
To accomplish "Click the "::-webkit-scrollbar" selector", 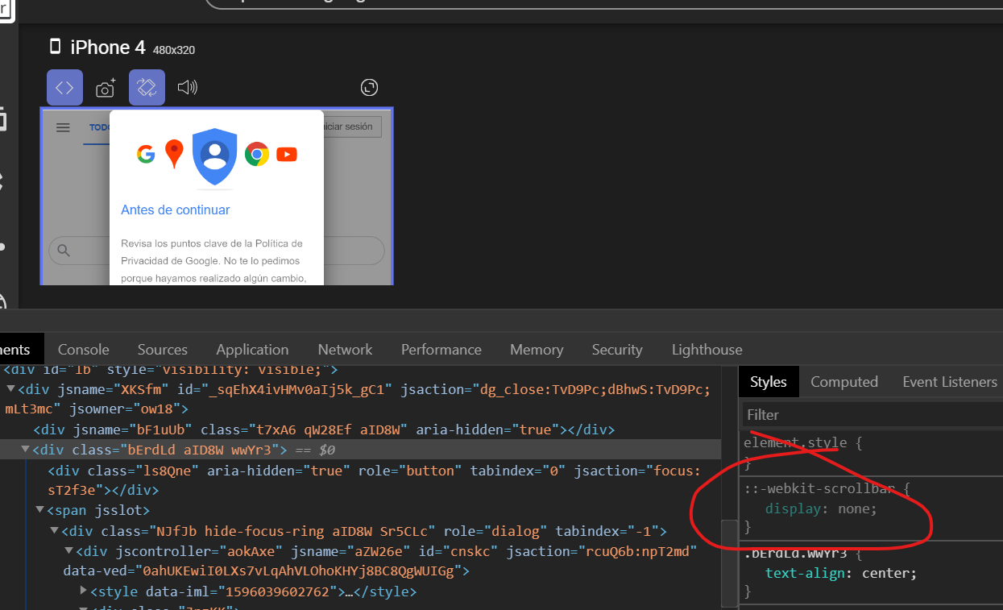I will 819,488.
